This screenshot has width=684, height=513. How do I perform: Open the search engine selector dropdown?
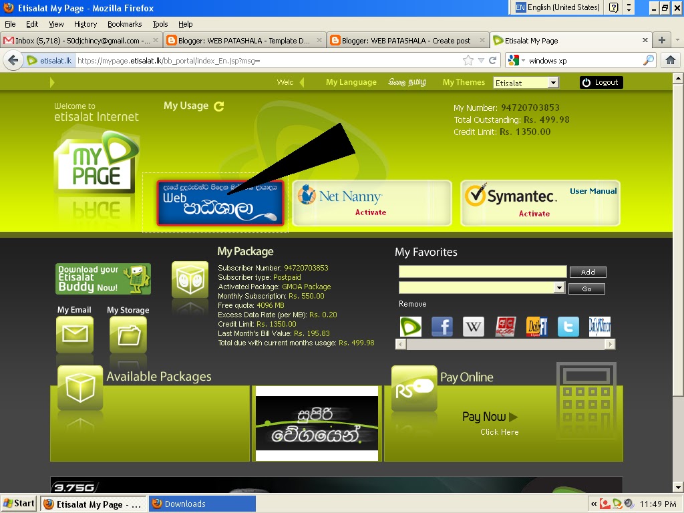(516, 60)
